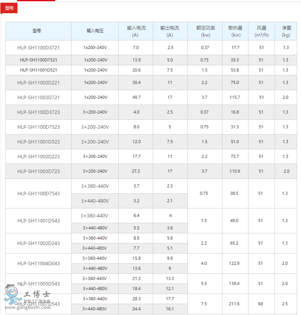301x315 pixels.
Task: Click model cell HLP-SH11002D243
Action: click(38, 243)
